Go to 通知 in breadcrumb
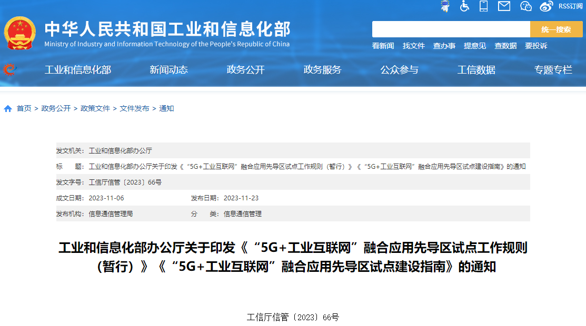Screen dimensions: 586x326 pos(166,109)
